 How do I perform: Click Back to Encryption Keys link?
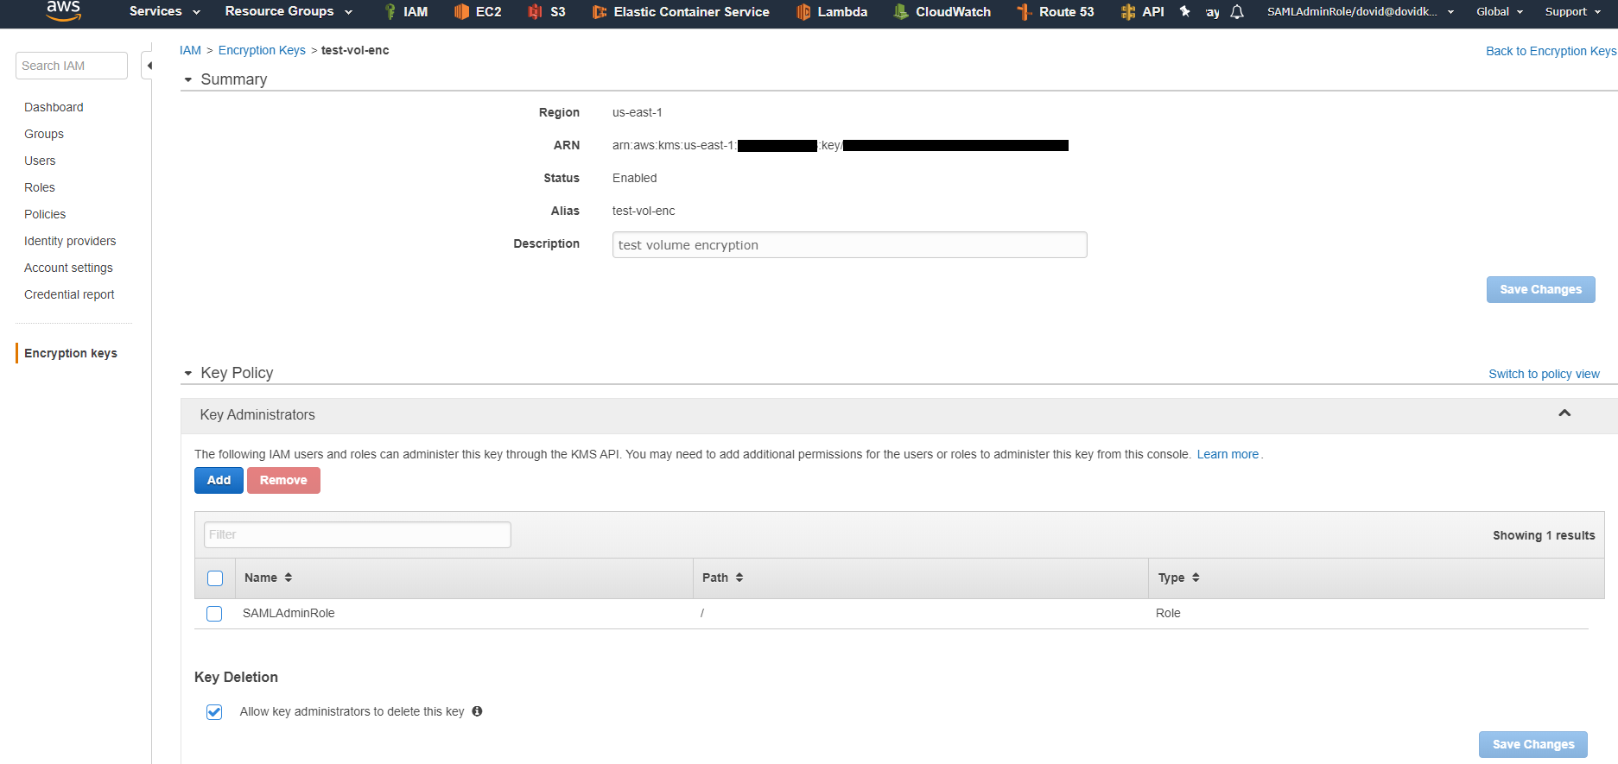point(1551,51)
